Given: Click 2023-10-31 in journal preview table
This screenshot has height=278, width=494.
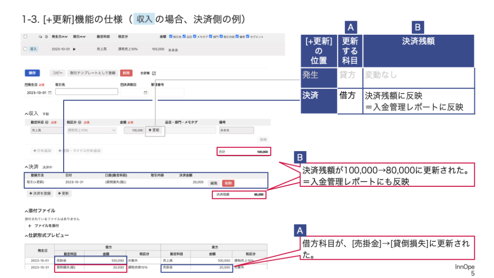Looking at the screenshot, I should [x=40, y=267].
